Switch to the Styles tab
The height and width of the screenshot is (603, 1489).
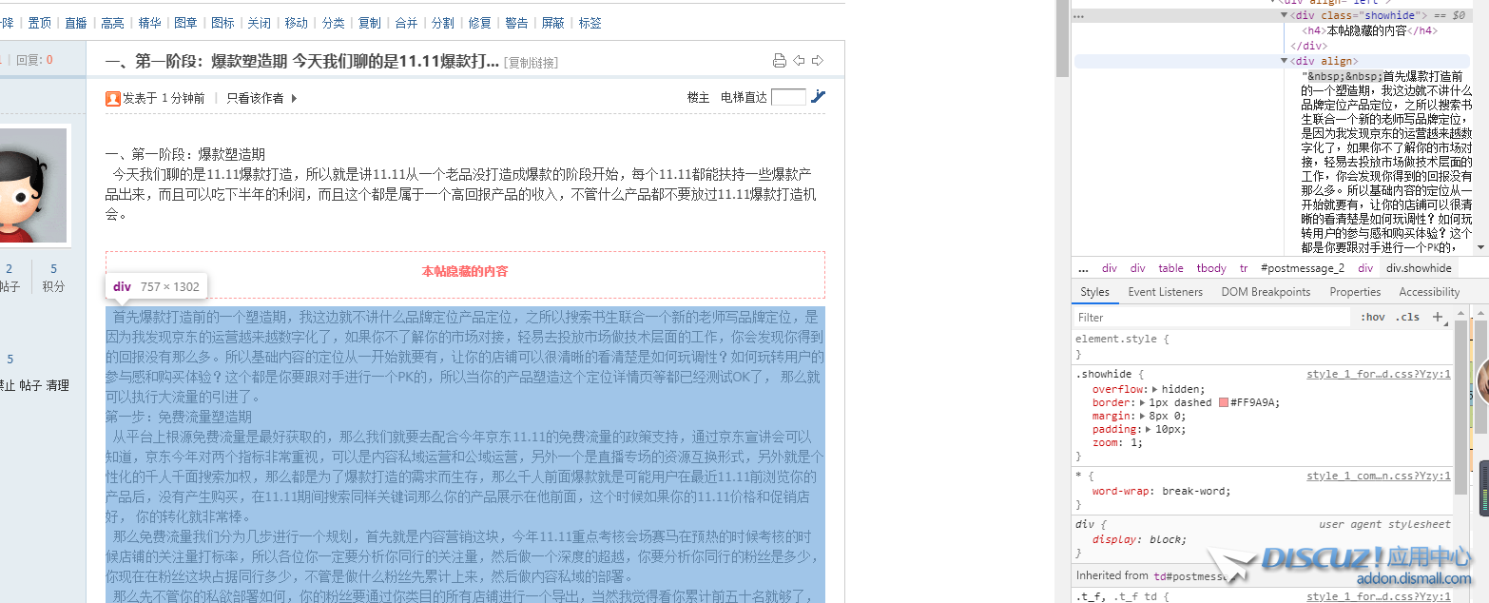[x=1095, y=292]
